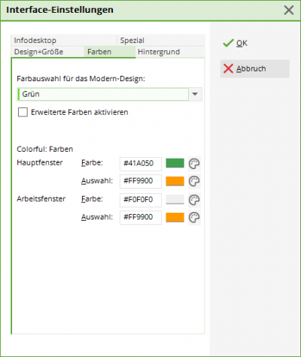Close the Interface-Einstellungen dialog

pos(289,11)
